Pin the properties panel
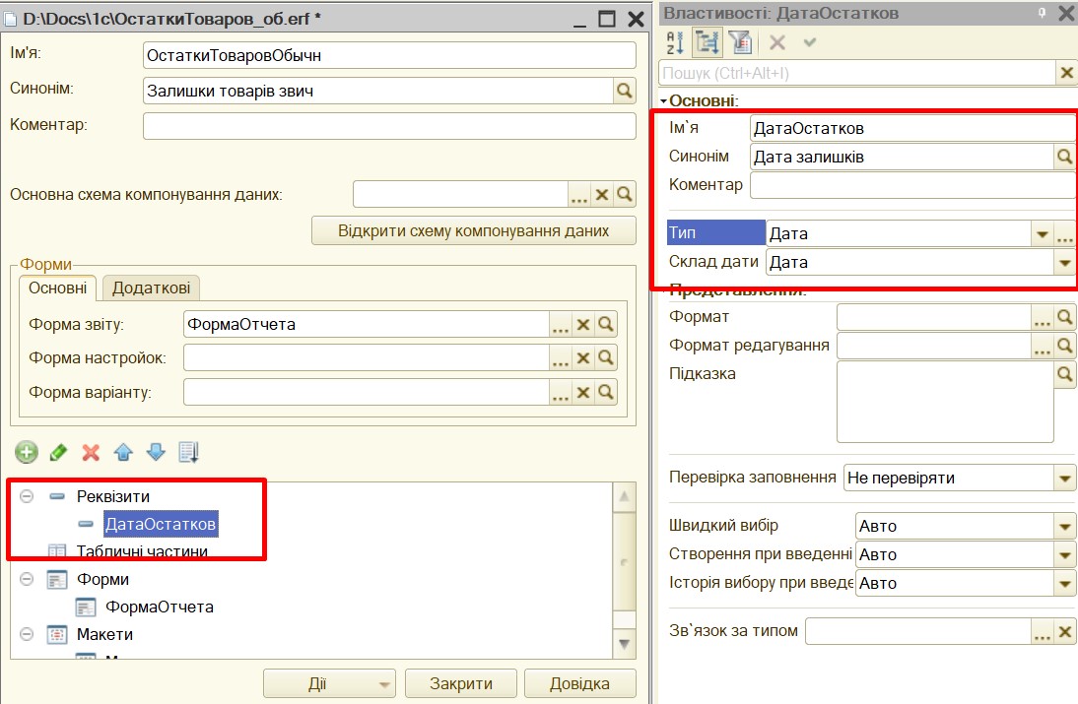This screenshot has height=704, width=1078. point(1043,13)
